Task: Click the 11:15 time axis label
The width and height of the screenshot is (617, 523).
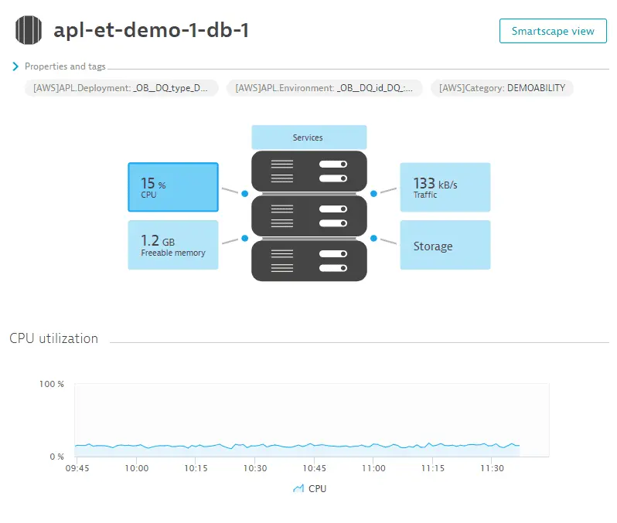Action: [x=433, y=468]
